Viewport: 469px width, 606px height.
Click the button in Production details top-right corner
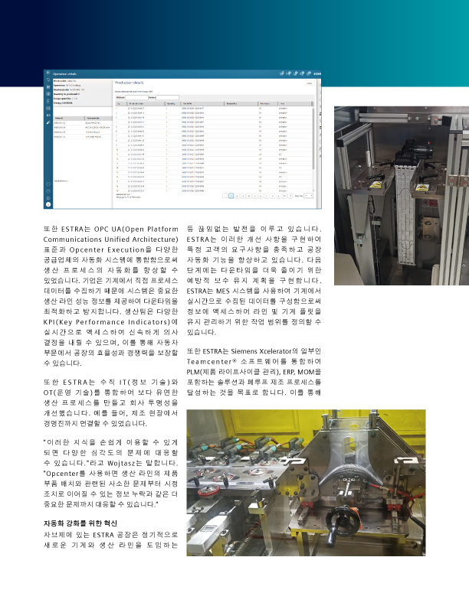(309, 83)
